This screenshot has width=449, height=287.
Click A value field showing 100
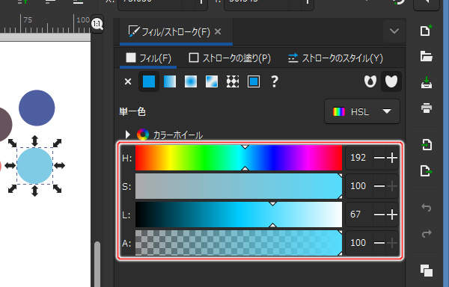pos(358,243)
